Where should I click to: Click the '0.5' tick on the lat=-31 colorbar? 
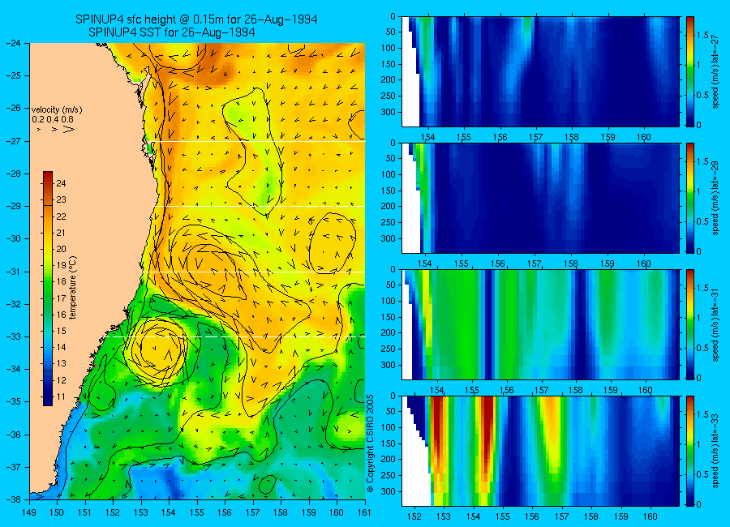pos(702,349)
